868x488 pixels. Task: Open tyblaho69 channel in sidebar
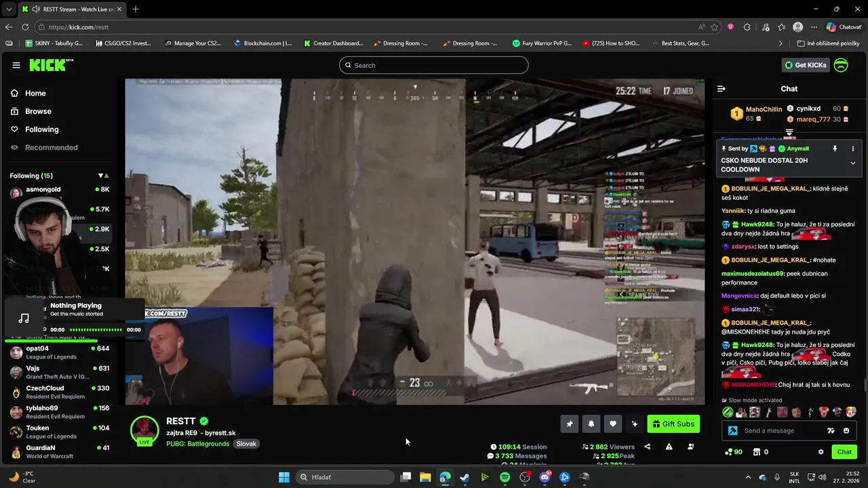[60, 412]
